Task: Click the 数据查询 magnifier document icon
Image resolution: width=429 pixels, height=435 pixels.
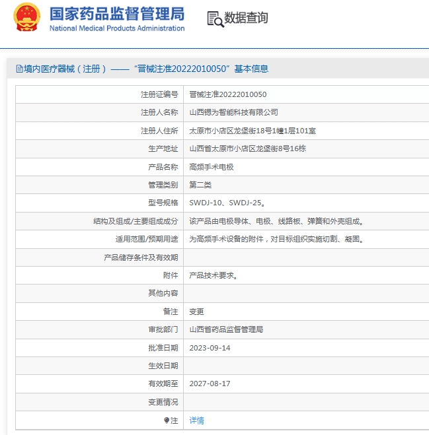Action: tap(215, 19)
